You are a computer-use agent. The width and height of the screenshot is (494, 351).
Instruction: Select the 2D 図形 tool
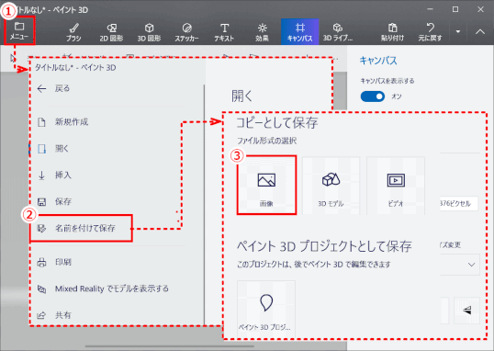111,32
